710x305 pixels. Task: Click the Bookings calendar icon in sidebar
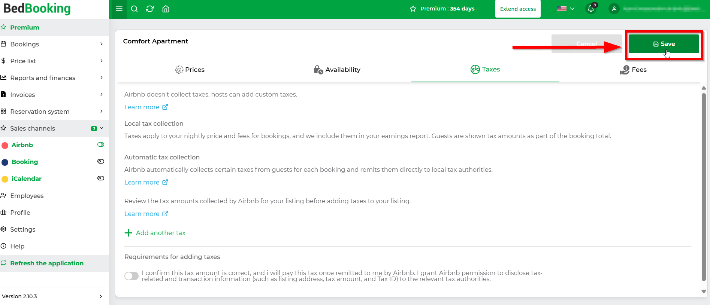point(3,44)
